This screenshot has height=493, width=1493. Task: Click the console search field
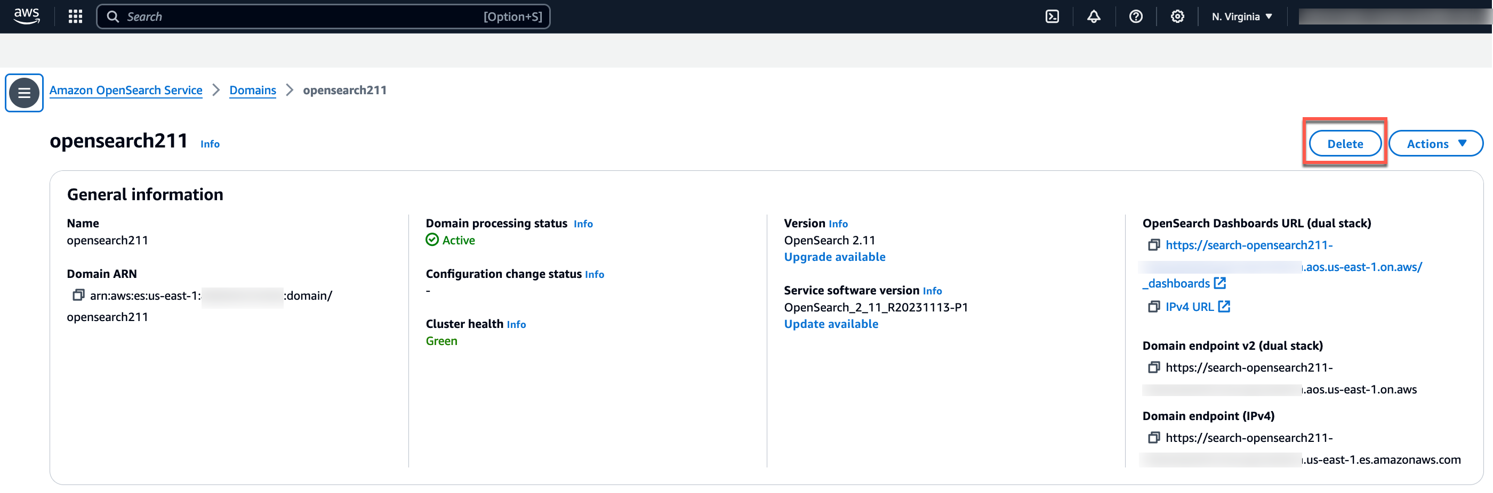click(324, 16)
